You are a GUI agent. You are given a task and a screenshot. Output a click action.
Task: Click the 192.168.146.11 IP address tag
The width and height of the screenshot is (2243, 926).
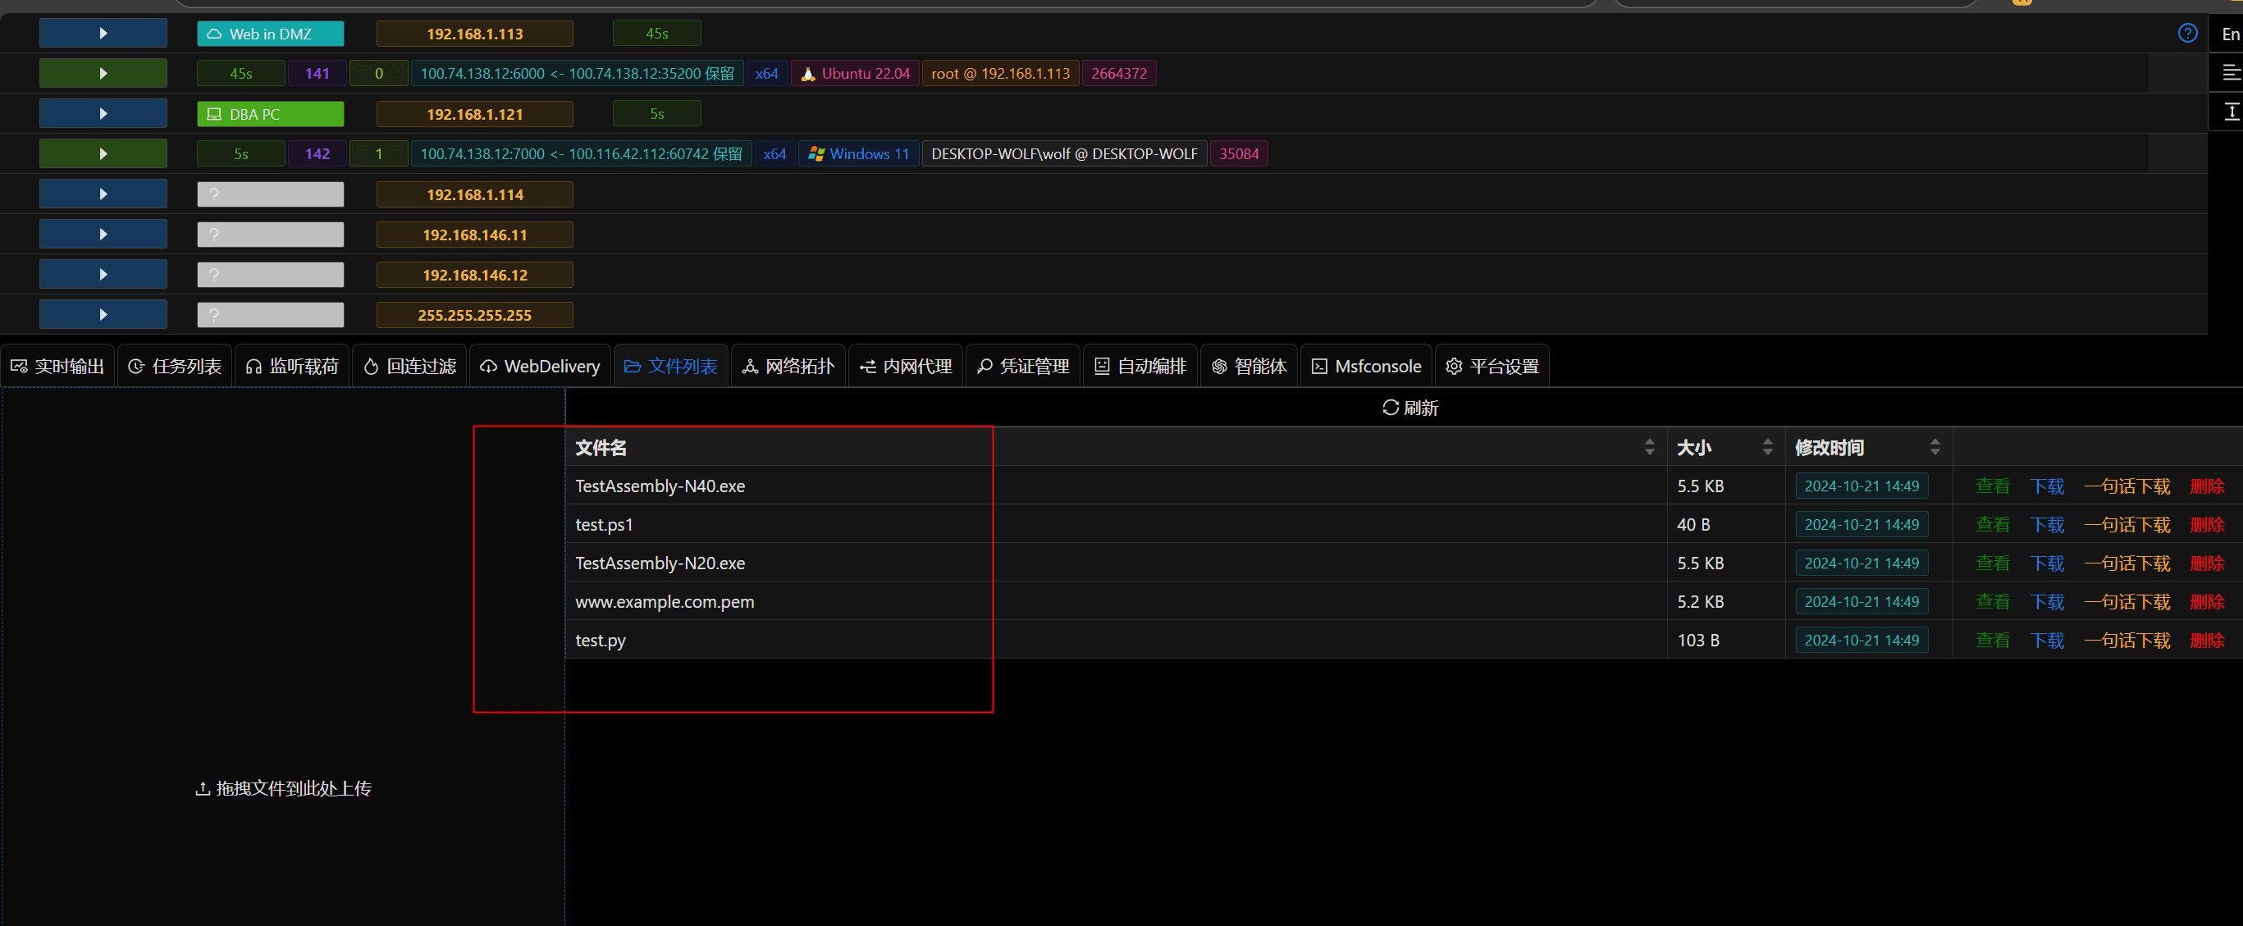coord(474,235)
